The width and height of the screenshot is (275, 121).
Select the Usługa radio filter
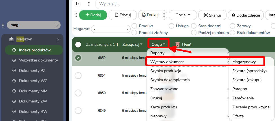point(171,26)
